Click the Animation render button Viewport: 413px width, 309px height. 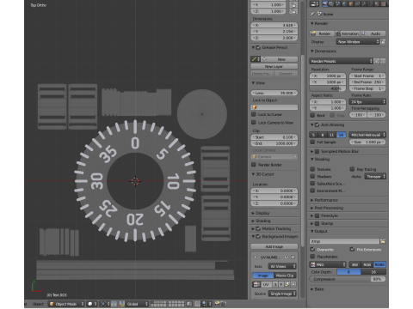click(x=348, y=33)
